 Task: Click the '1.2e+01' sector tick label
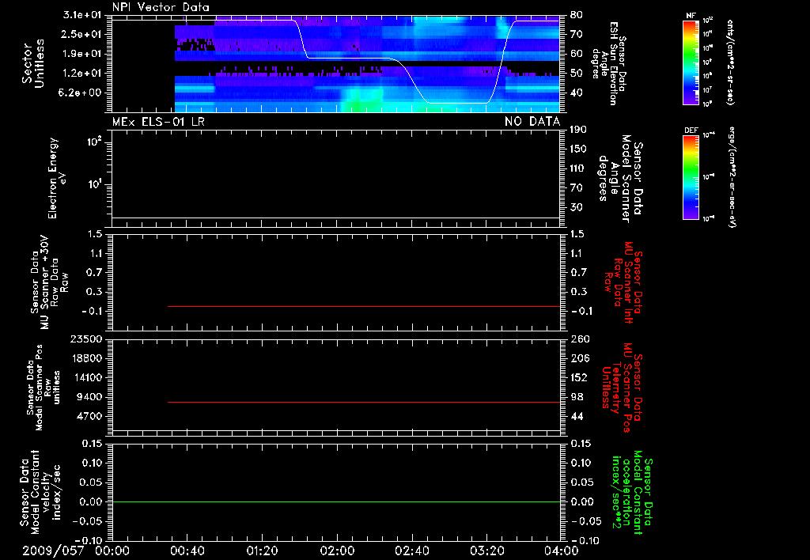pyautogui.click(x=82, y=74)
